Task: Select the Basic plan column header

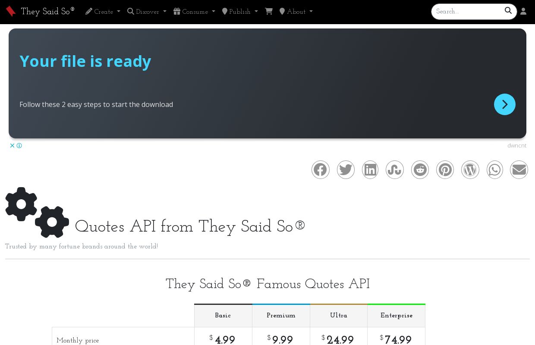Action: pyautogui.click(x=223, y=316)
